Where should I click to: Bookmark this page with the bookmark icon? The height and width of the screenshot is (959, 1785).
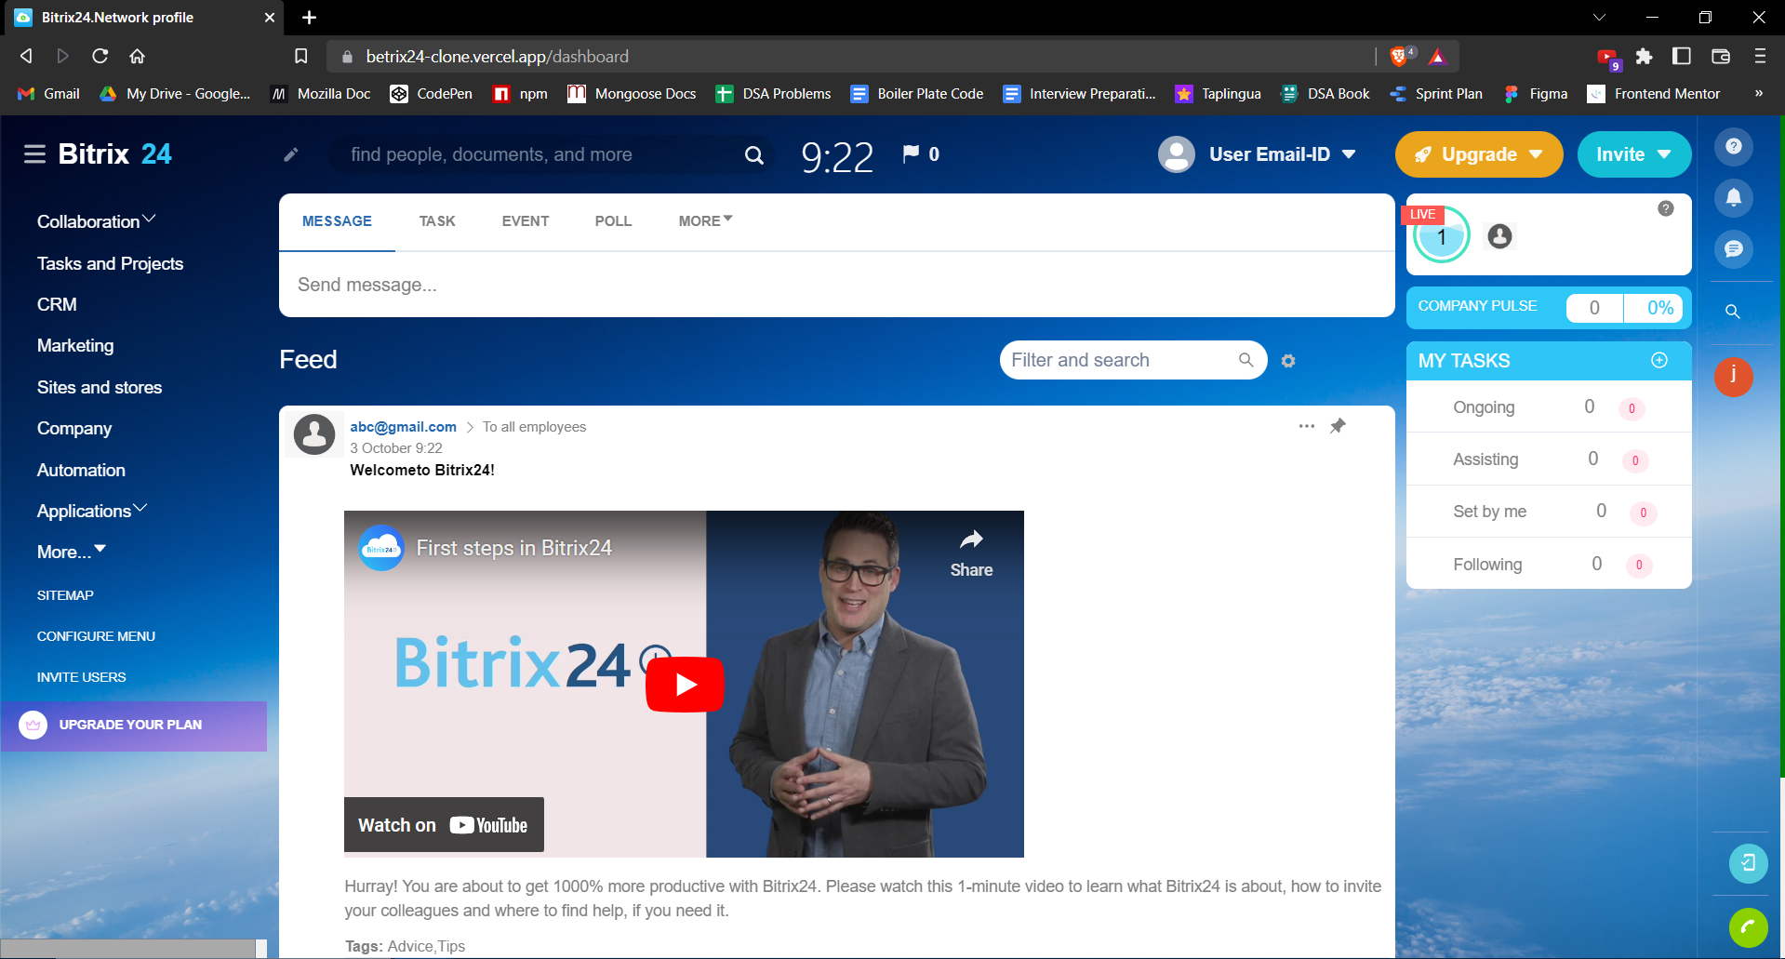(x=301, y=57)
